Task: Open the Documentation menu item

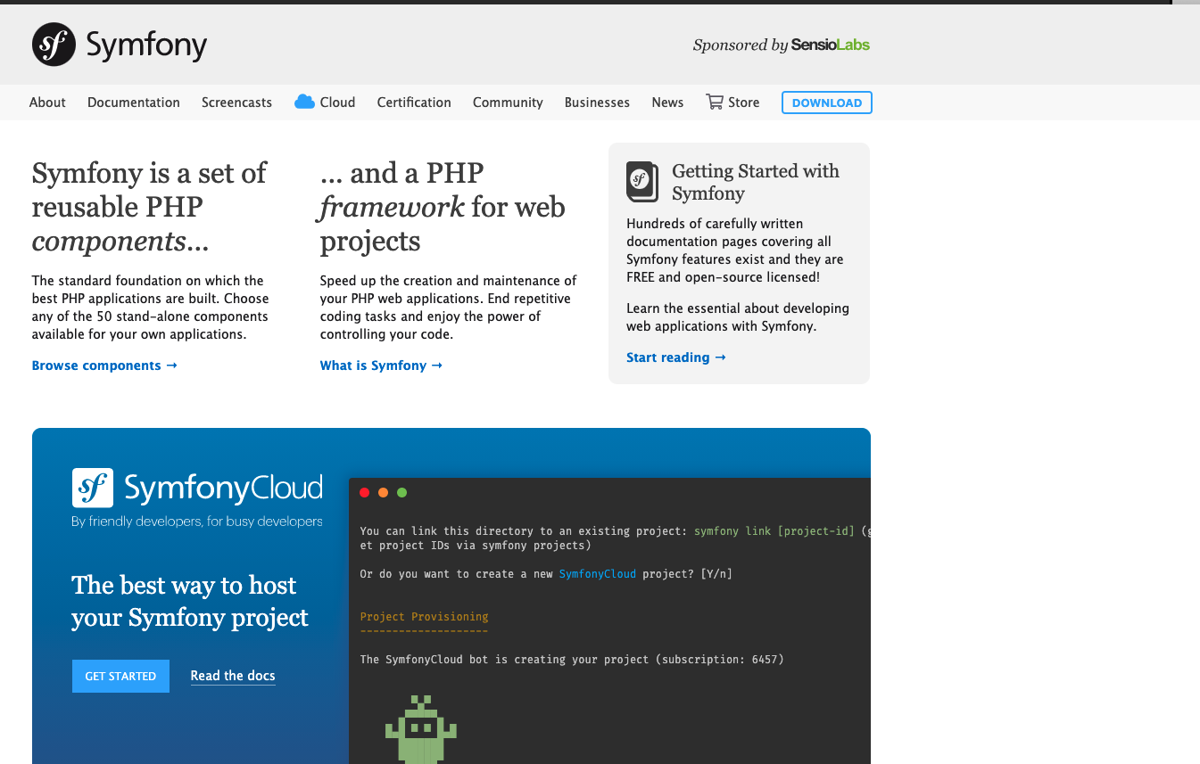Action: point(134,103)
